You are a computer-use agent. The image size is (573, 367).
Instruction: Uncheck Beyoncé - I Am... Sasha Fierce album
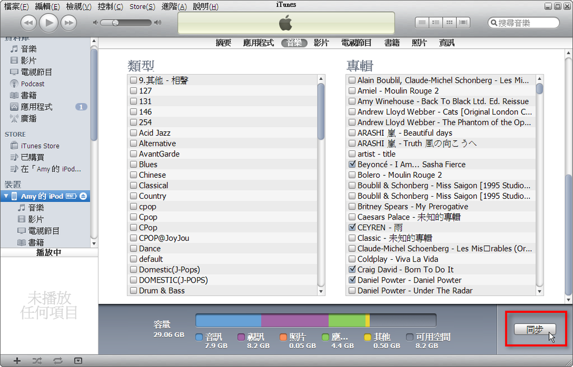(352, 164)
